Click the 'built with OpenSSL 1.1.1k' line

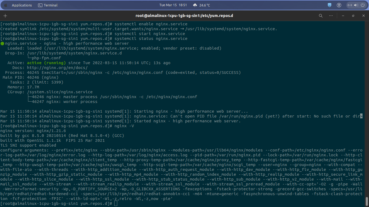click(52, 140)
